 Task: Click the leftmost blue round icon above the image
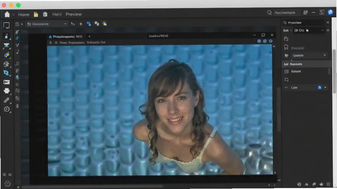[x=259, y=41]
